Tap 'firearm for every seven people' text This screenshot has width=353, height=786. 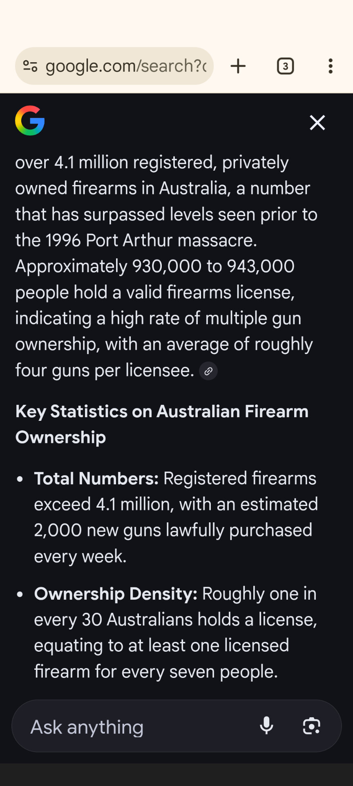[156, 672]
